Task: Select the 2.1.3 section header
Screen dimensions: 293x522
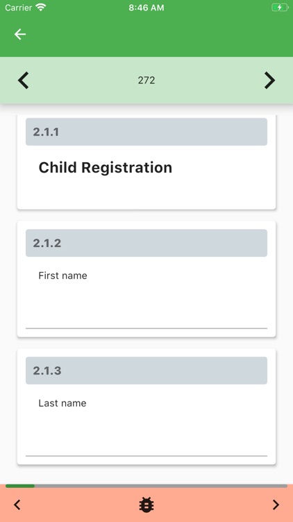Action: tap(146, 370)
